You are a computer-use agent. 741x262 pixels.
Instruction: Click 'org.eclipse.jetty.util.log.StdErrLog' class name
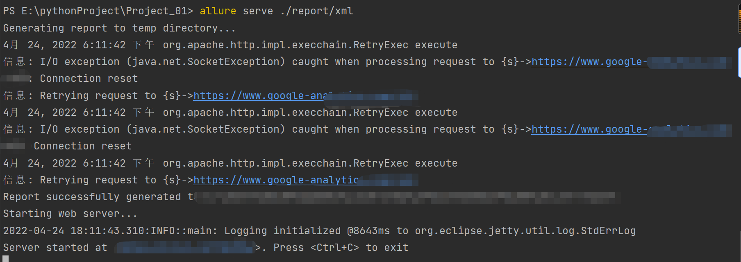point(525,231)
